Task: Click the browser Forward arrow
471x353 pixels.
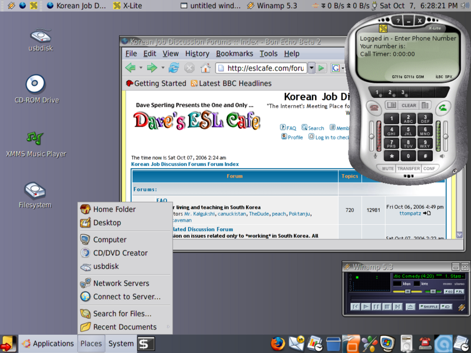Action: click(152, 68)
